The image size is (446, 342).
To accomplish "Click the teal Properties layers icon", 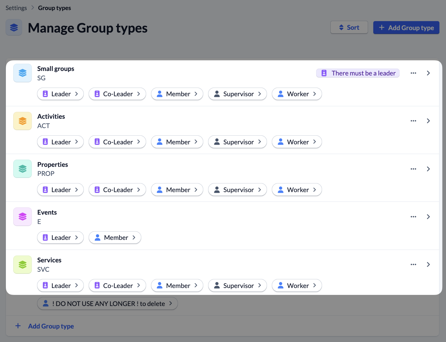I will 23,169.
